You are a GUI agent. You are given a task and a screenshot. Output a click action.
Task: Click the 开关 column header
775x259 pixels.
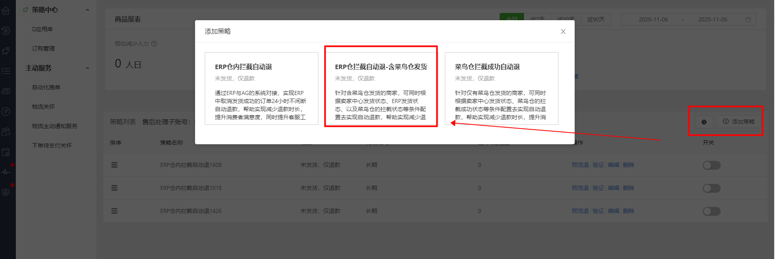pos(708,143)
